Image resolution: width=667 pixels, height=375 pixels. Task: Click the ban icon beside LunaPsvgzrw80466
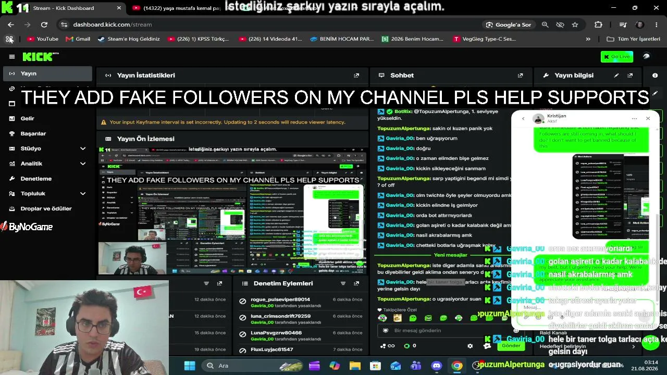click(x=242, y=334)
